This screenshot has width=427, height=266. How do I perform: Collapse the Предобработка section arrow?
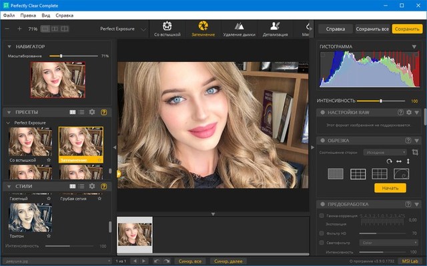coord(417,204)
